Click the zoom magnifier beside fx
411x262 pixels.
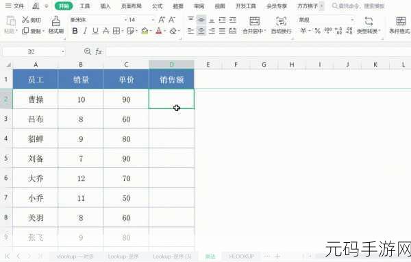tap(88, 51)
